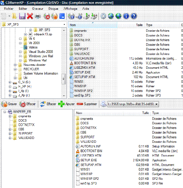The width and height of the screenshot is (183, 188).
Task: Save compilation with the purple floppy icon
Action: tap(22, 16)
